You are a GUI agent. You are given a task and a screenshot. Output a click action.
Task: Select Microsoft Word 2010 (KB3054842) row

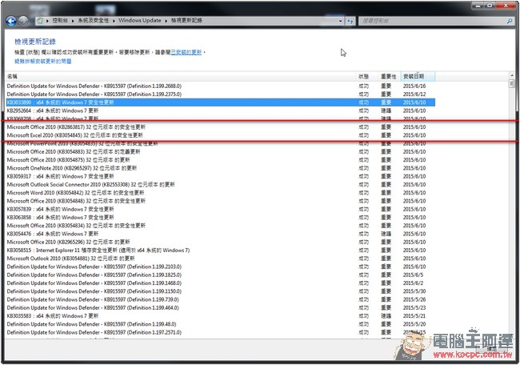point(221,193)
